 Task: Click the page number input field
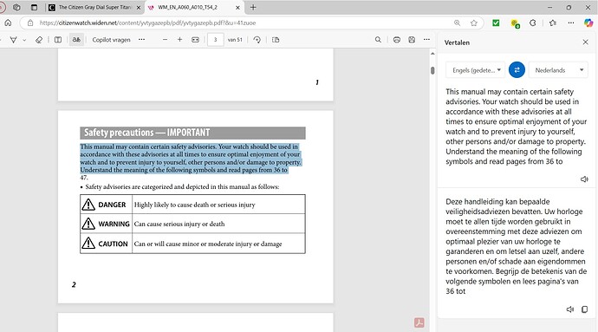point(215,40)
